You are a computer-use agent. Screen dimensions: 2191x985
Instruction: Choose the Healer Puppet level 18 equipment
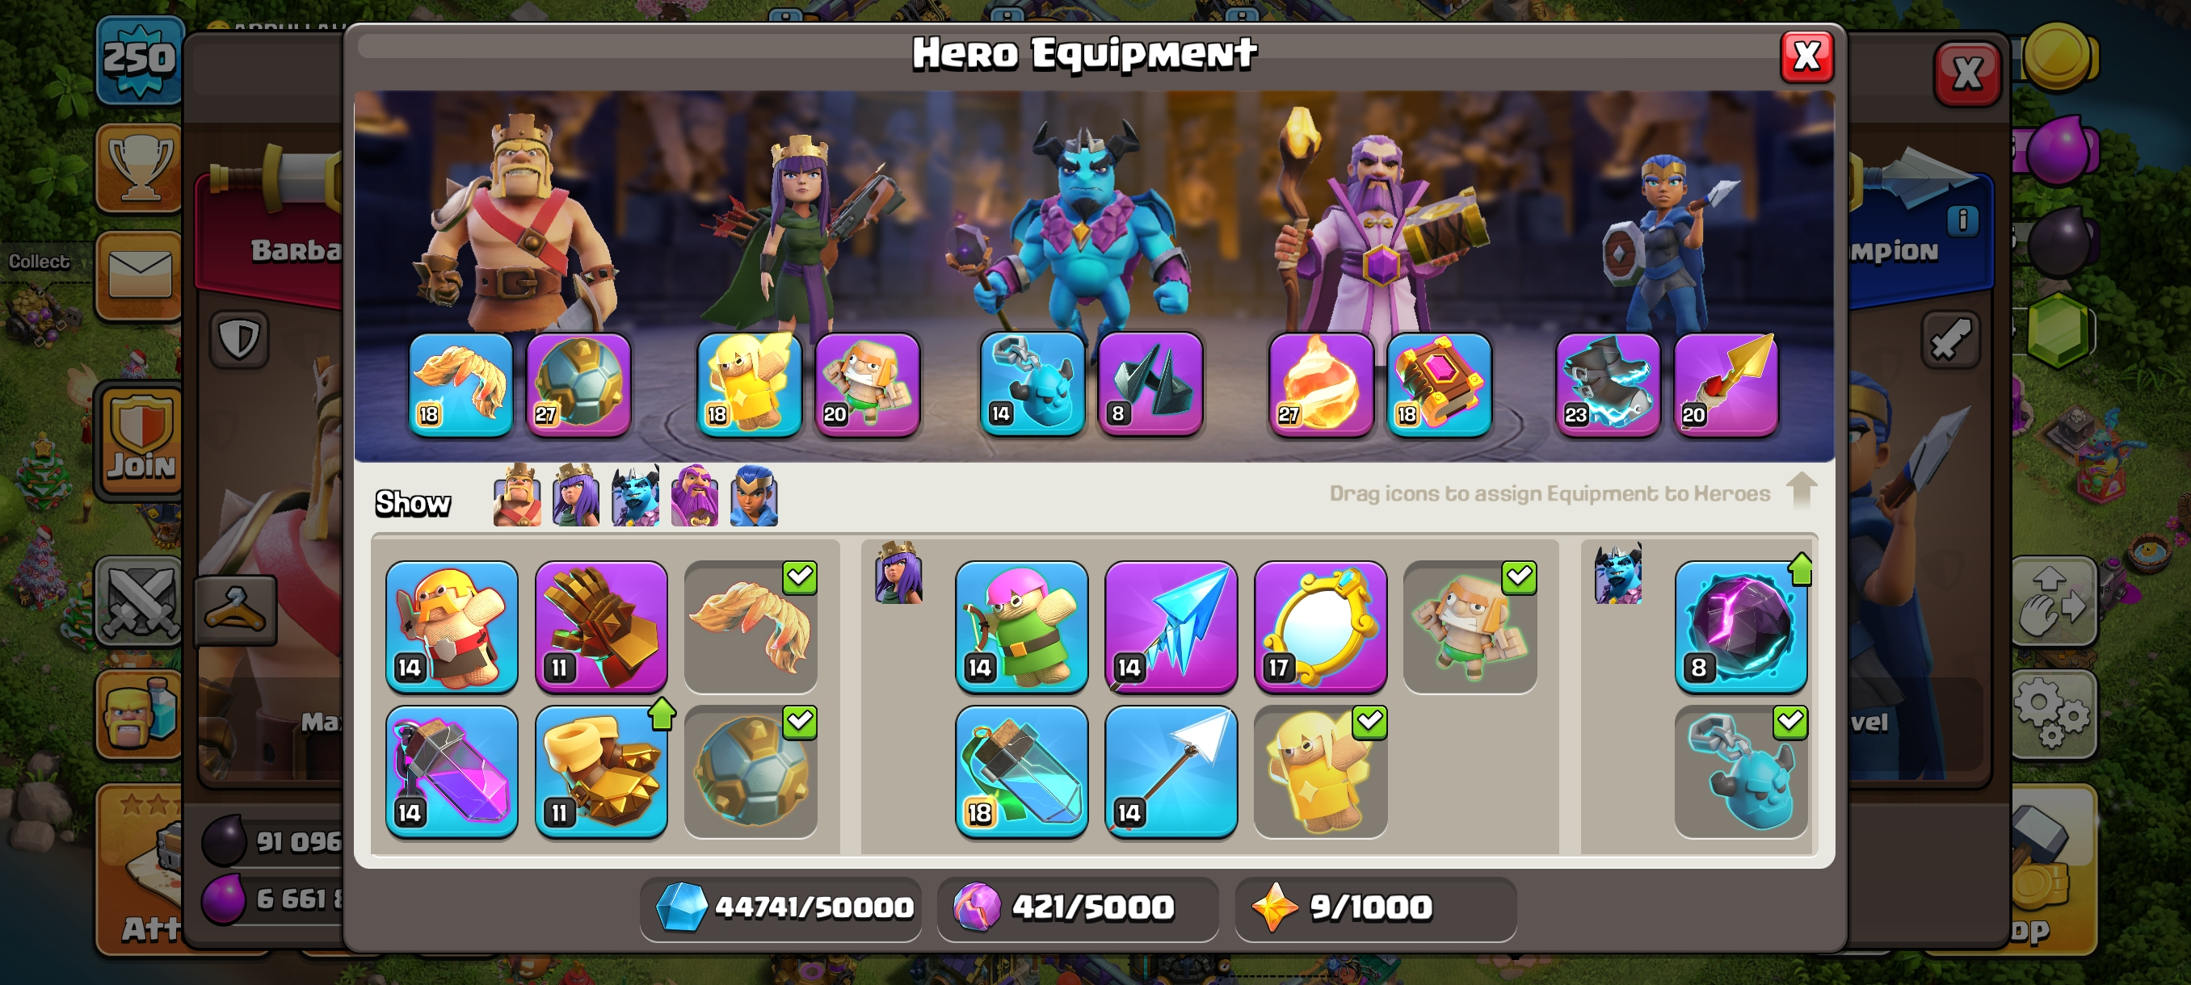coord(748,384)
